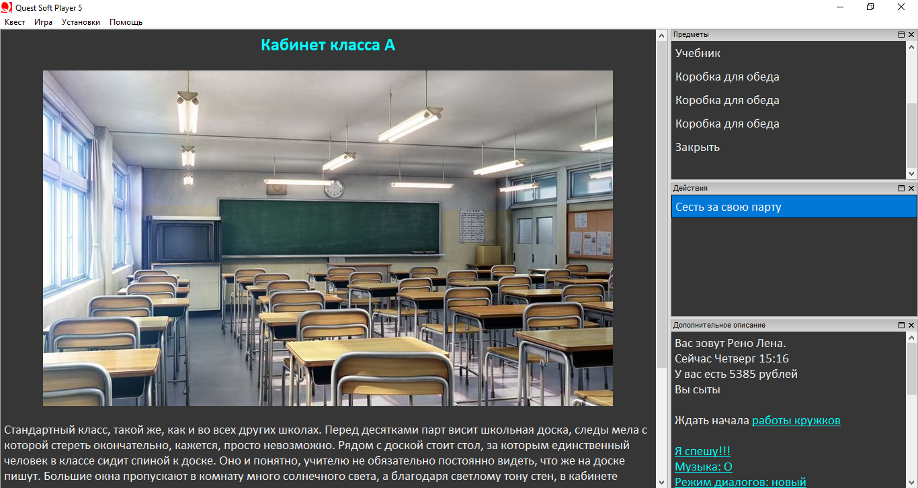The width and height of the screenshot is (918, 488).
Task: Open the Квест menu
Action: pos(15,22)
